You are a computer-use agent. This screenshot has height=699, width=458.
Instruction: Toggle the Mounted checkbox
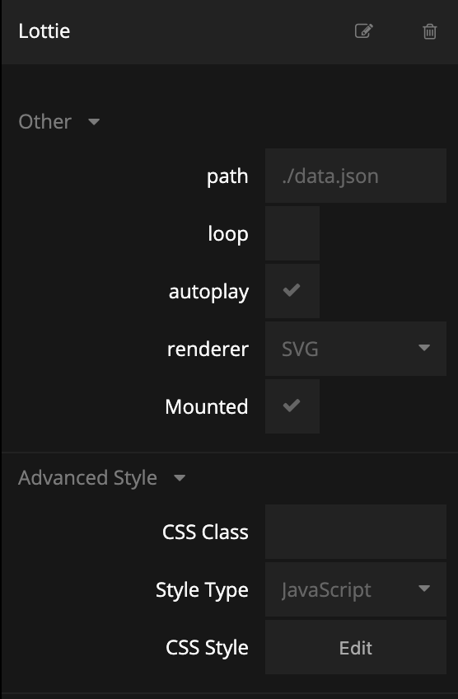(x=292, y=406)
